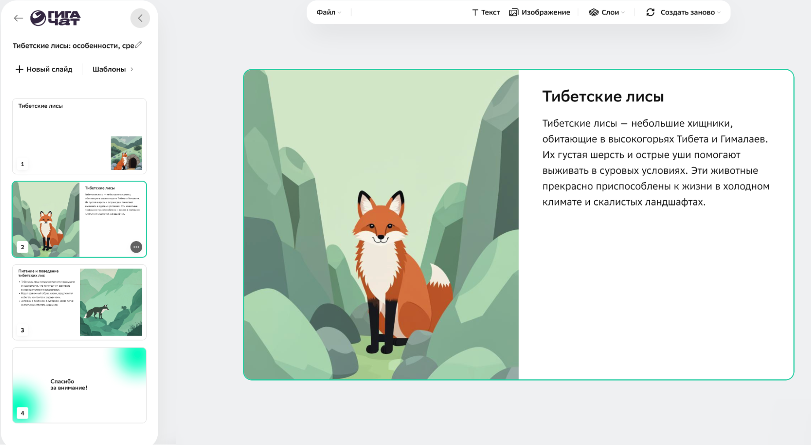Click the slide heading Тибетские лисы

point(603,97)
